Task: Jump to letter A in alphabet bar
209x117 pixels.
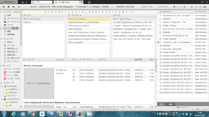Action: (49, 12)
